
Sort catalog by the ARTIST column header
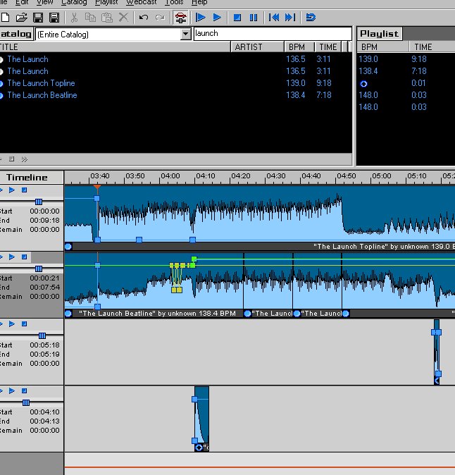point(257,47)
